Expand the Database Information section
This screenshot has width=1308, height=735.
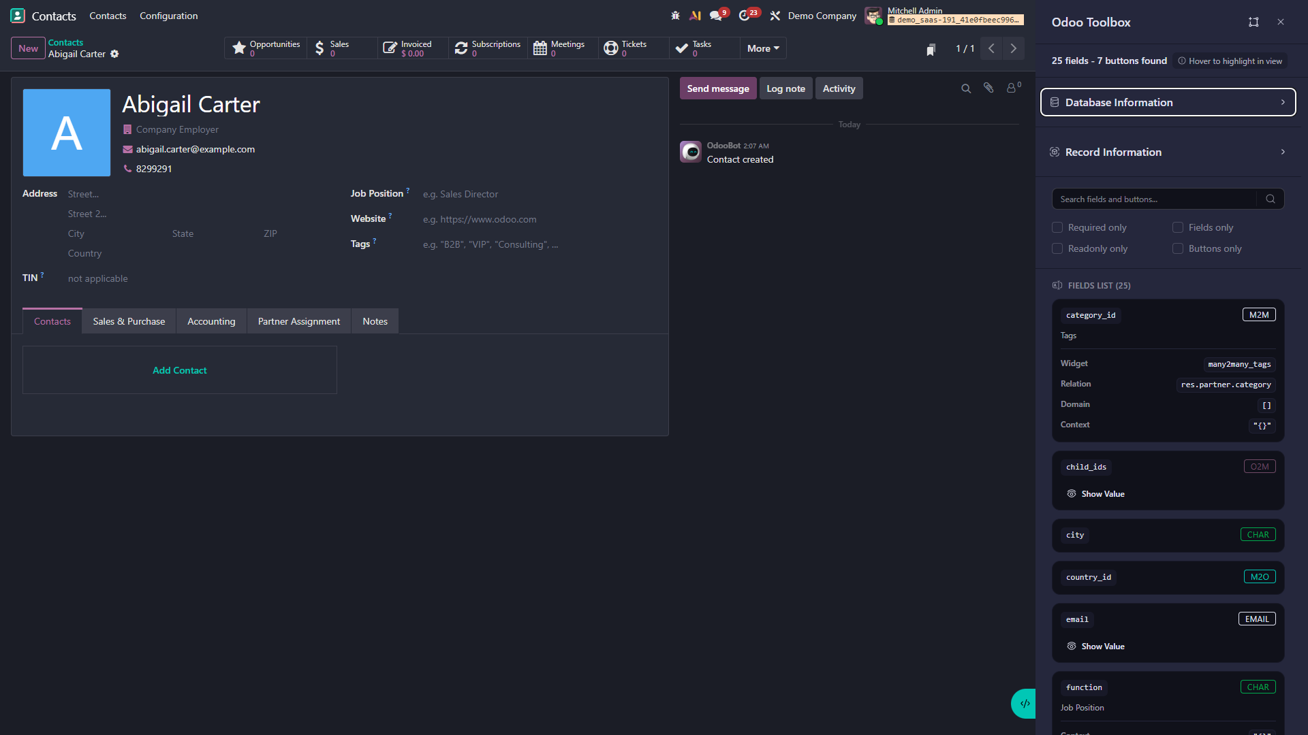pos(1167,102)
